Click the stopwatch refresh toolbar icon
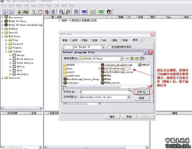 (x=40, y=12)
